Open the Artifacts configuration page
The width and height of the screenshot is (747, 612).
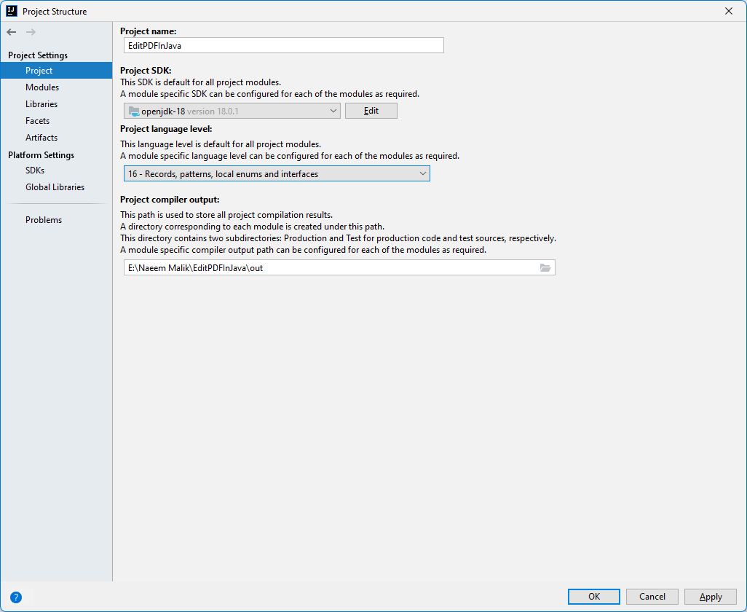coord(41,137)
